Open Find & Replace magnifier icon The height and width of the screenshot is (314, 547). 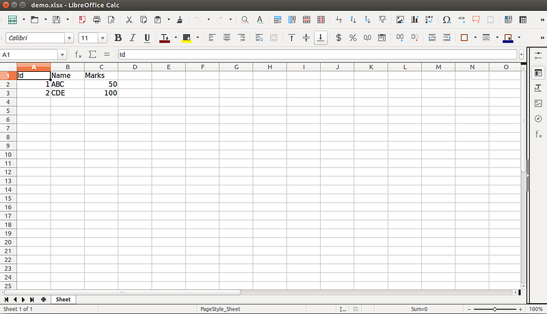[x=245, y=20]
